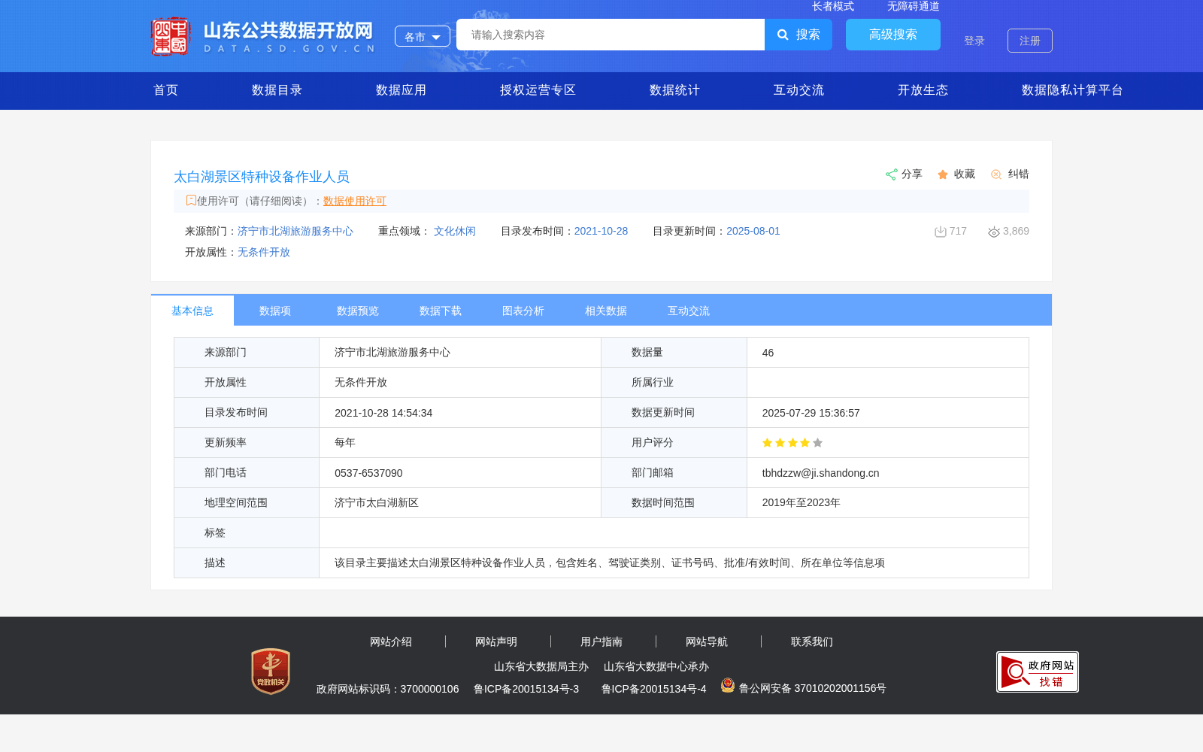This screenshot has height=752, width=1203.
Task: Click source department 济宁市北湖旅游服务中心 link
Action: tap(295, 231)
